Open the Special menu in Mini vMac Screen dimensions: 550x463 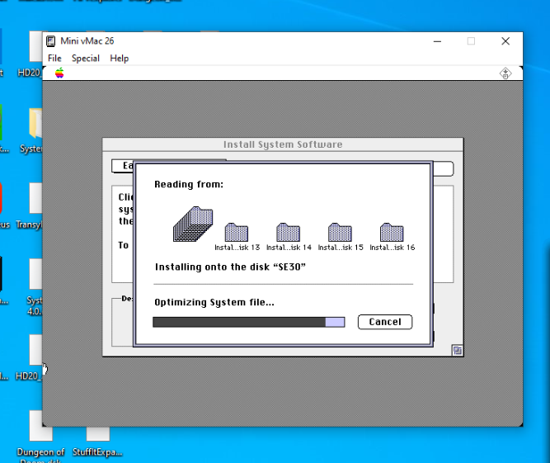pyautogui.click(x=86, y=59)
